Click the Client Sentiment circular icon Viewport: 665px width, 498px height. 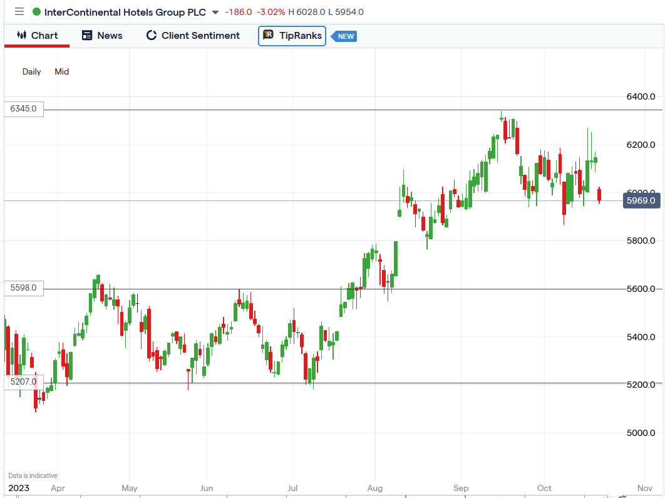coord(152,35)
